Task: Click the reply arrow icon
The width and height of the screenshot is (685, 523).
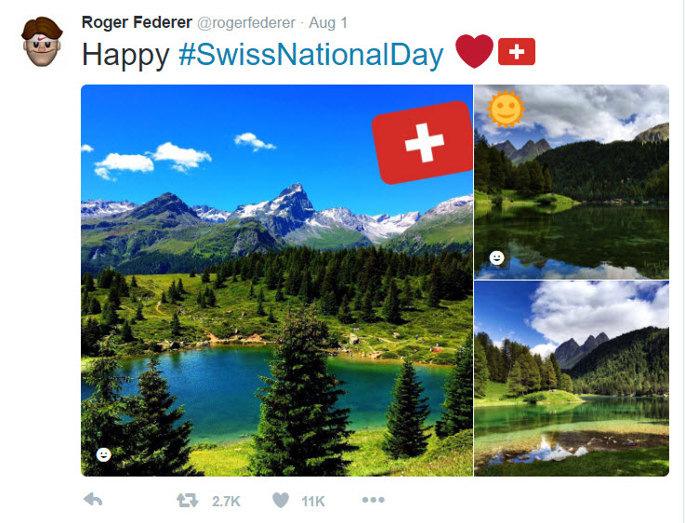Action: click(x=93, y=500)
